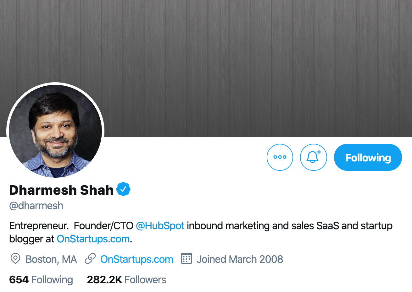The image size is (412, 292).
Task: Visit OnStartups.com from the profile details row
Action: tap(136, 259)
